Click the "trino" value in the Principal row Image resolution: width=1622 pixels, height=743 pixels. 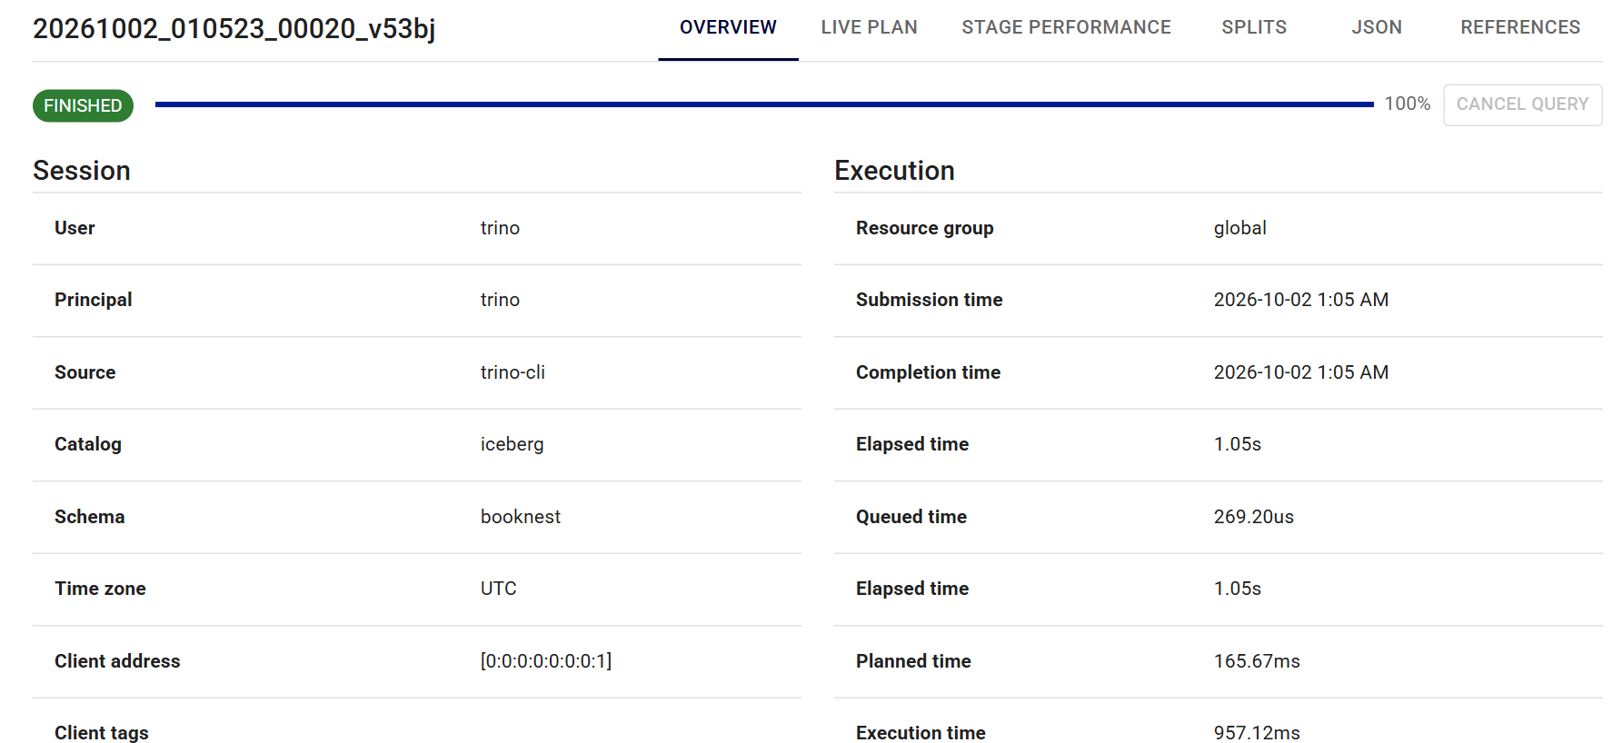click(x=500, y=300)
